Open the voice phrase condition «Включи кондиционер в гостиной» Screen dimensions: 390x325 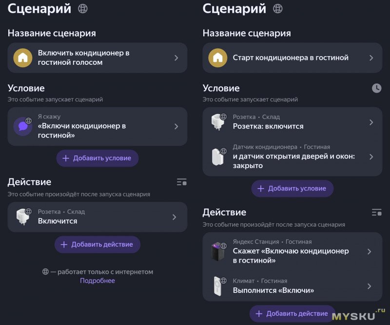[x=97, y=126]
